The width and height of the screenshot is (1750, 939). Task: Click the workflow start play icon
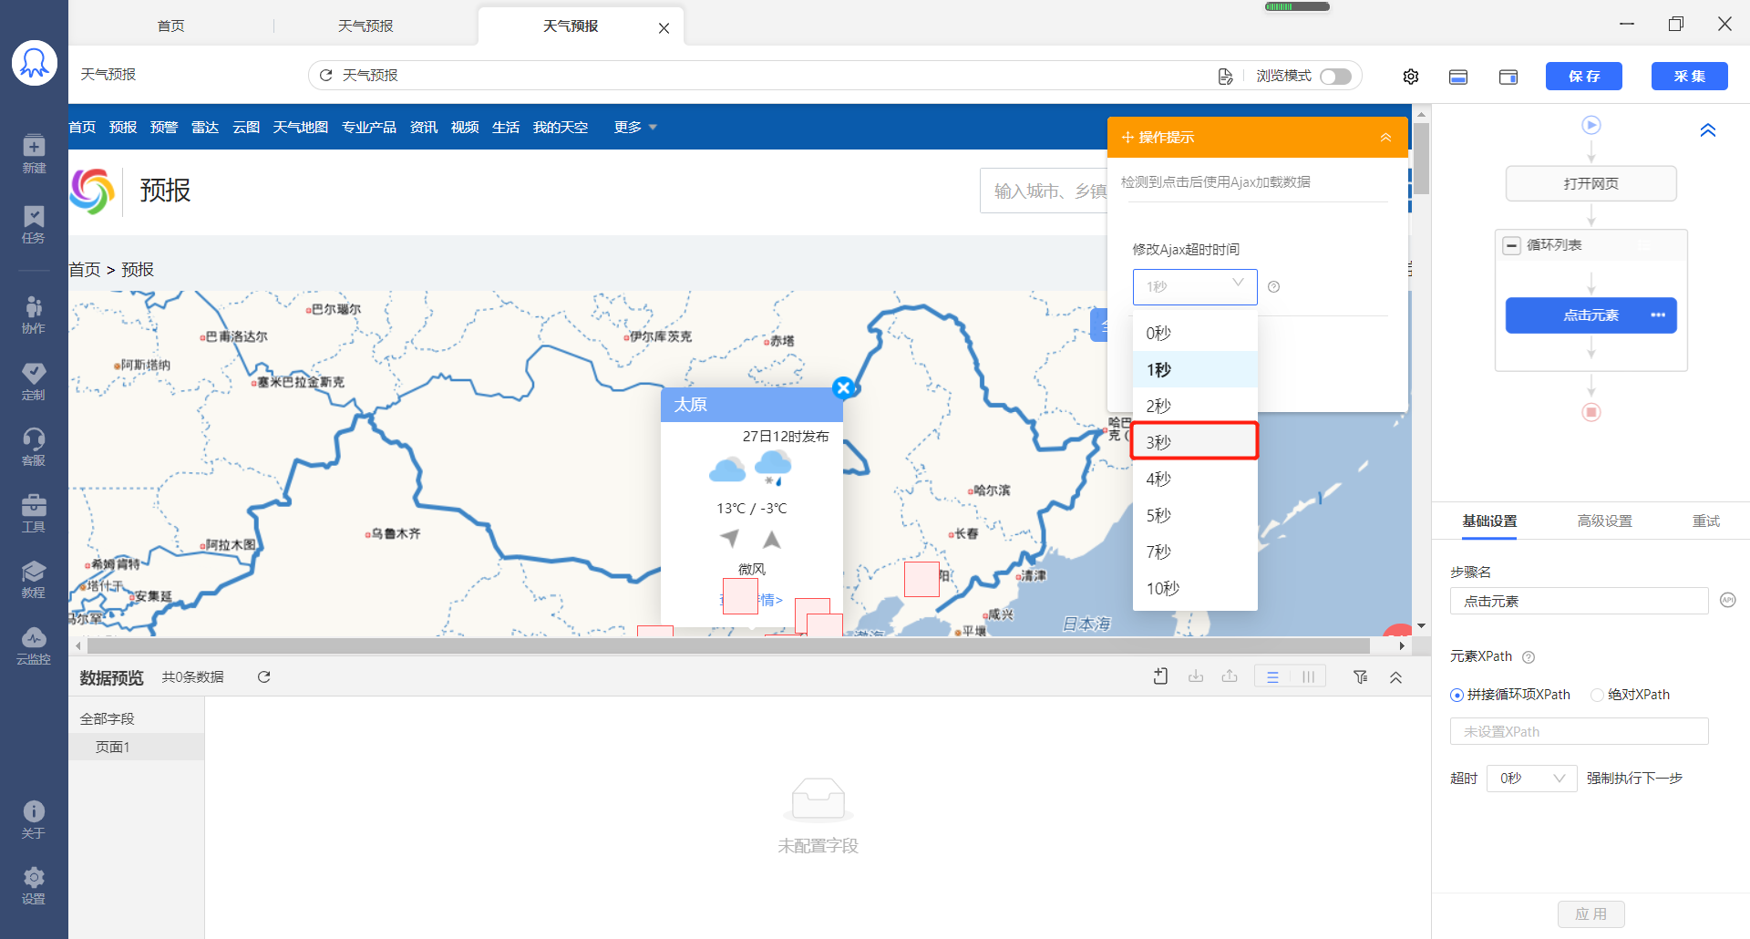1591,125
